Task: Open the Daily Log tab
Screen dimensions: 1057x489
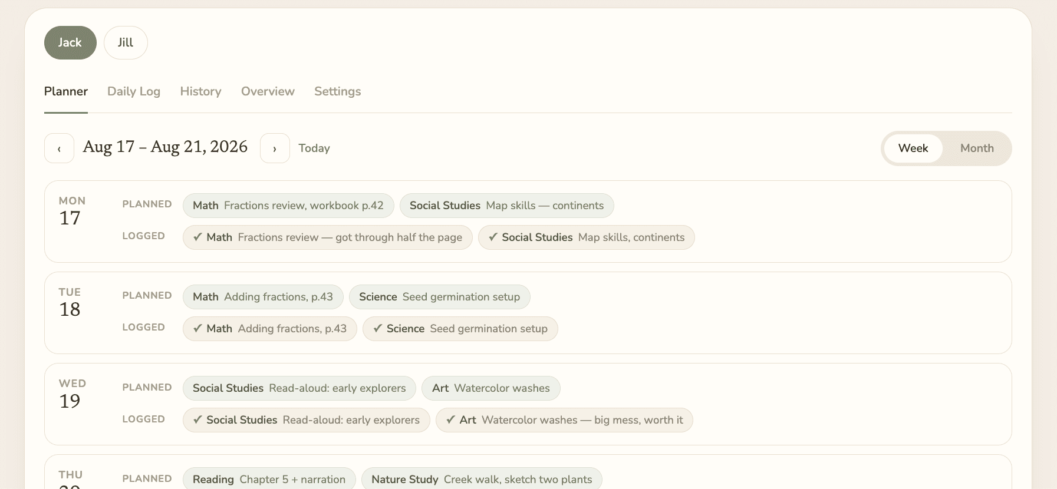Action: (x=134, y=91)
